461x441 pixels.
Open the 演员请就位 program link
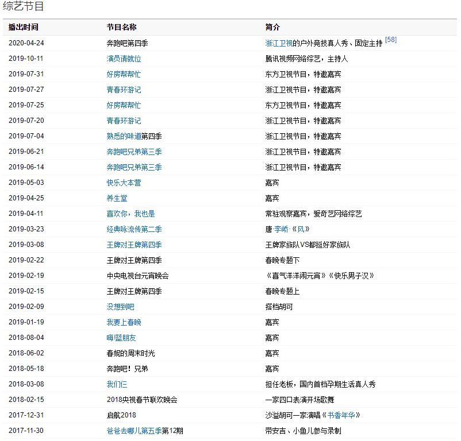[x=124, y=59]
